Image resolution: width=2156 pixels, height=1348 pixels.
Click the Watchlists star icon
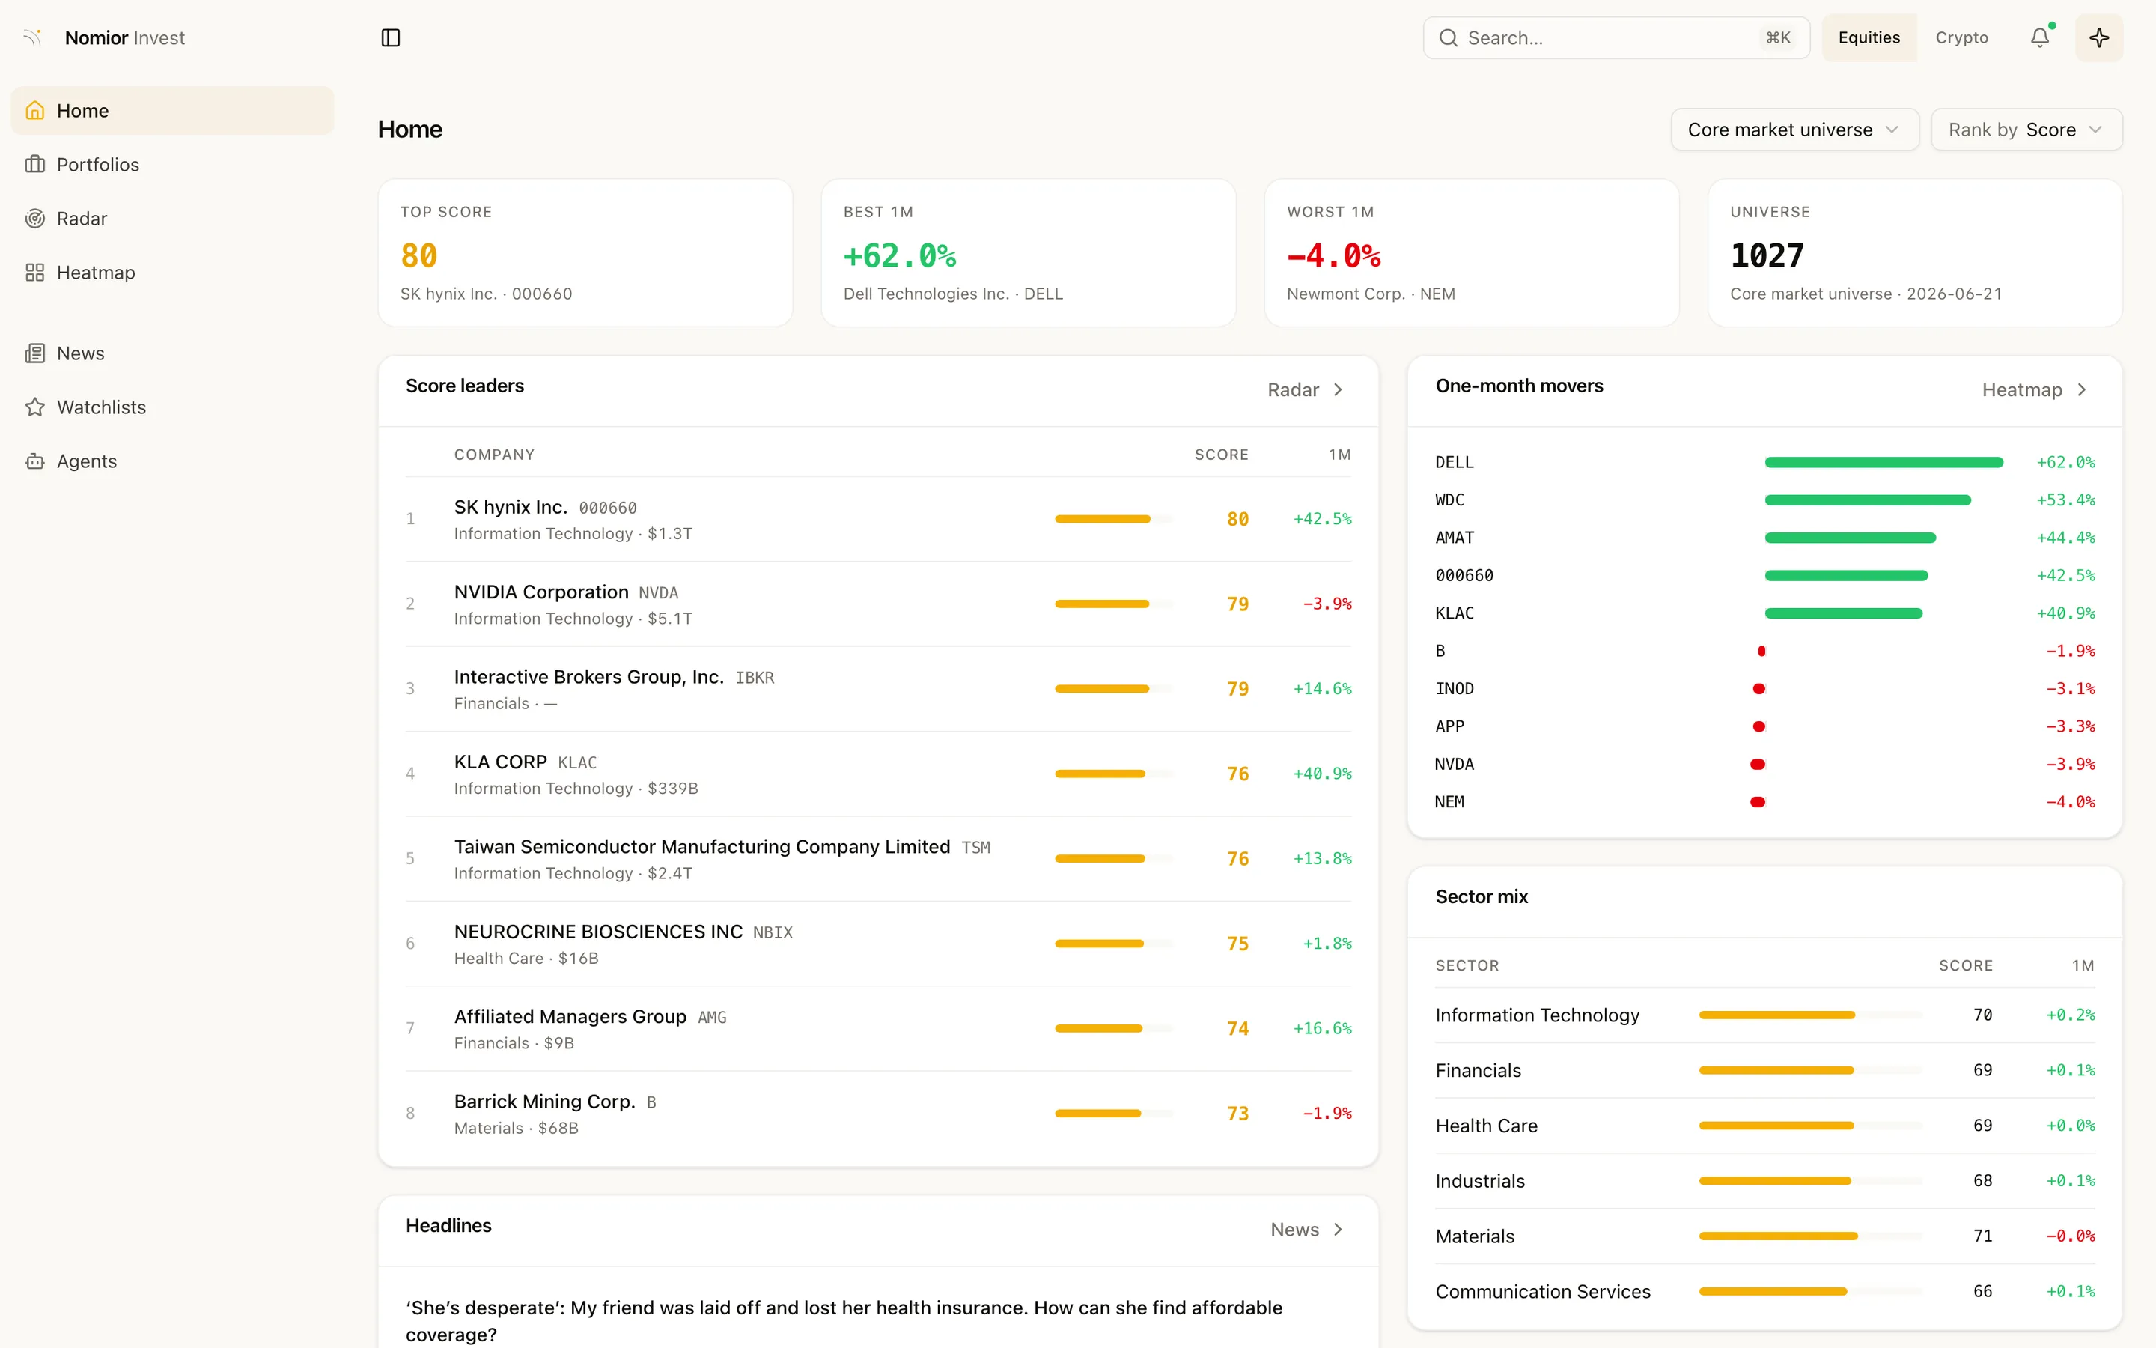[x=34, y=407]
